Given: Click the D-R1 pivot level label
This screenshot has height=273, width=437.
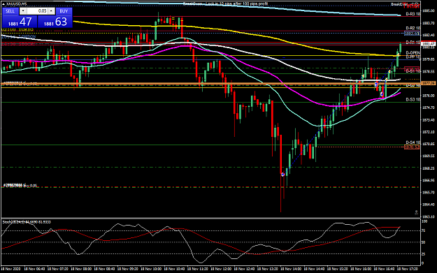Looking at the screenshot, I should tap(413, 43).
